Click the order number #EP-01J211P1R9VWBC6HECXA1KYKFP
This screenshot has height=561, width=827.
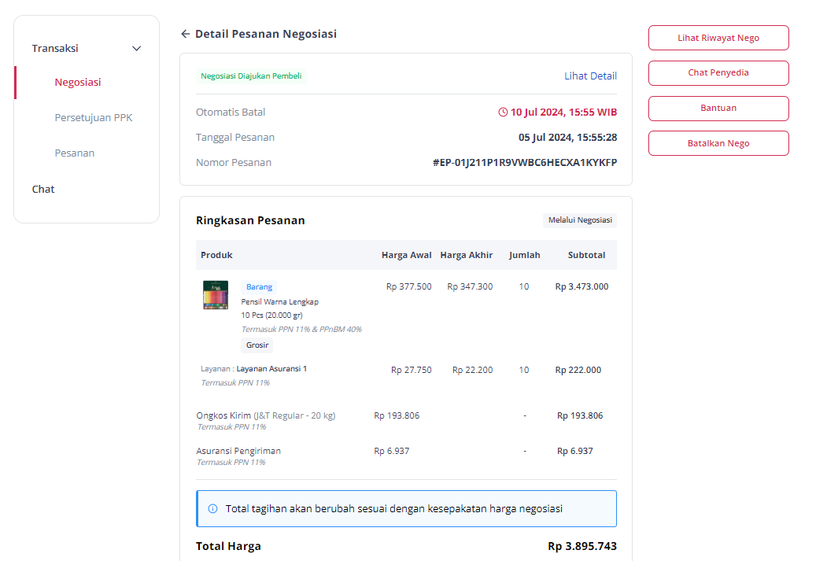pyautogui.click(x=525, y=162)
